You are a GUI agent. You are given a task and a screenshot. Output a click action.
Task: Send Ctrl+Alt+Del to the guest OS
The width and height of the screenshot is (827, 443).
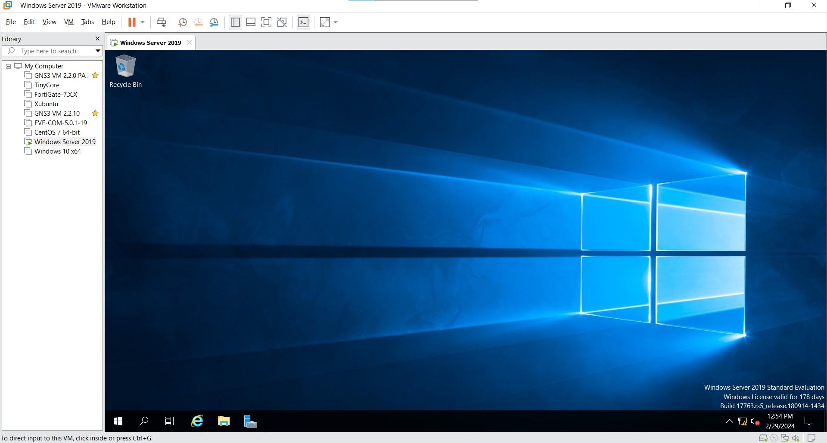[161, 22]
